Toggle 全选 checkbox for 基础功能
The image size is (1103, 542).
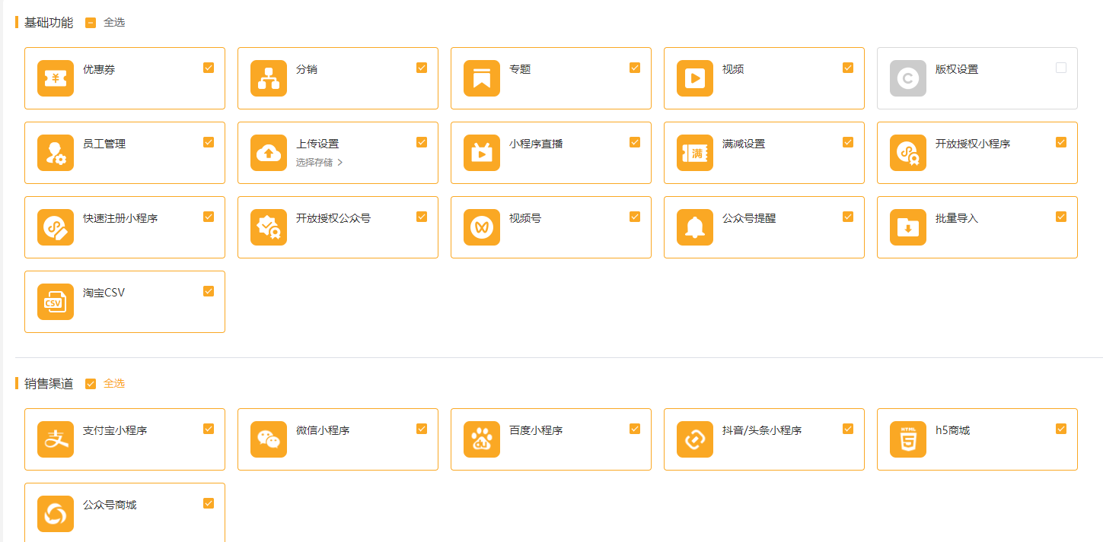coord(91,23)
